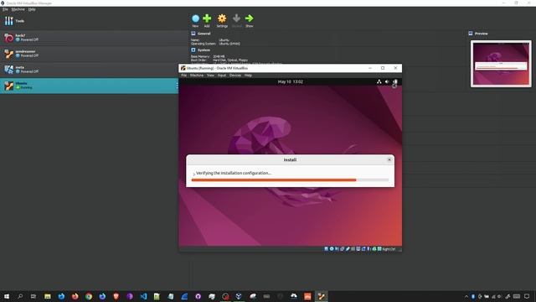Open the Windows notification center icon
536x302 pixels.
coord(527,296)
